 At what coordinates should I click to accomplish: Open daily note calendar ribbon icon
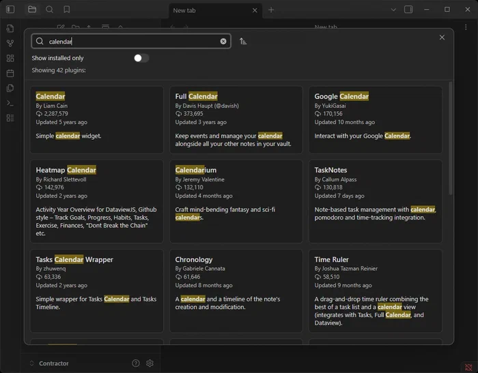tap(10, 73)
